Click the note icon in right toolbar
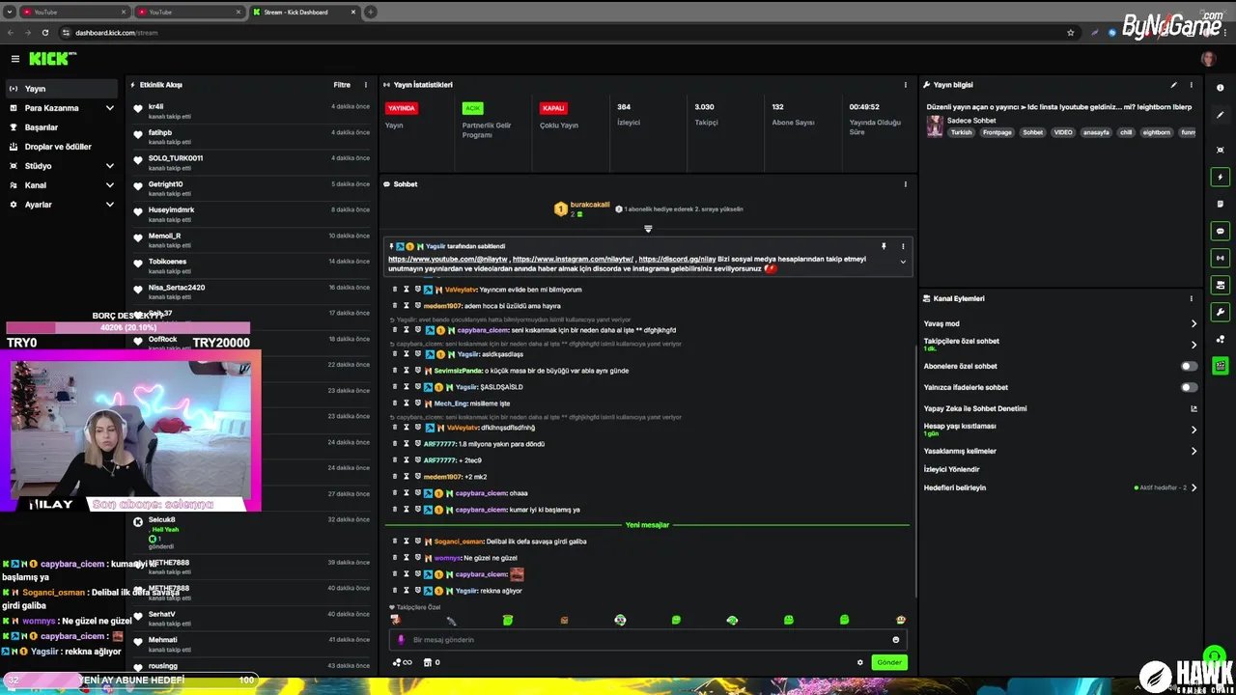The width and height of the screenshot is (1236, 695). pos(1221,204)
